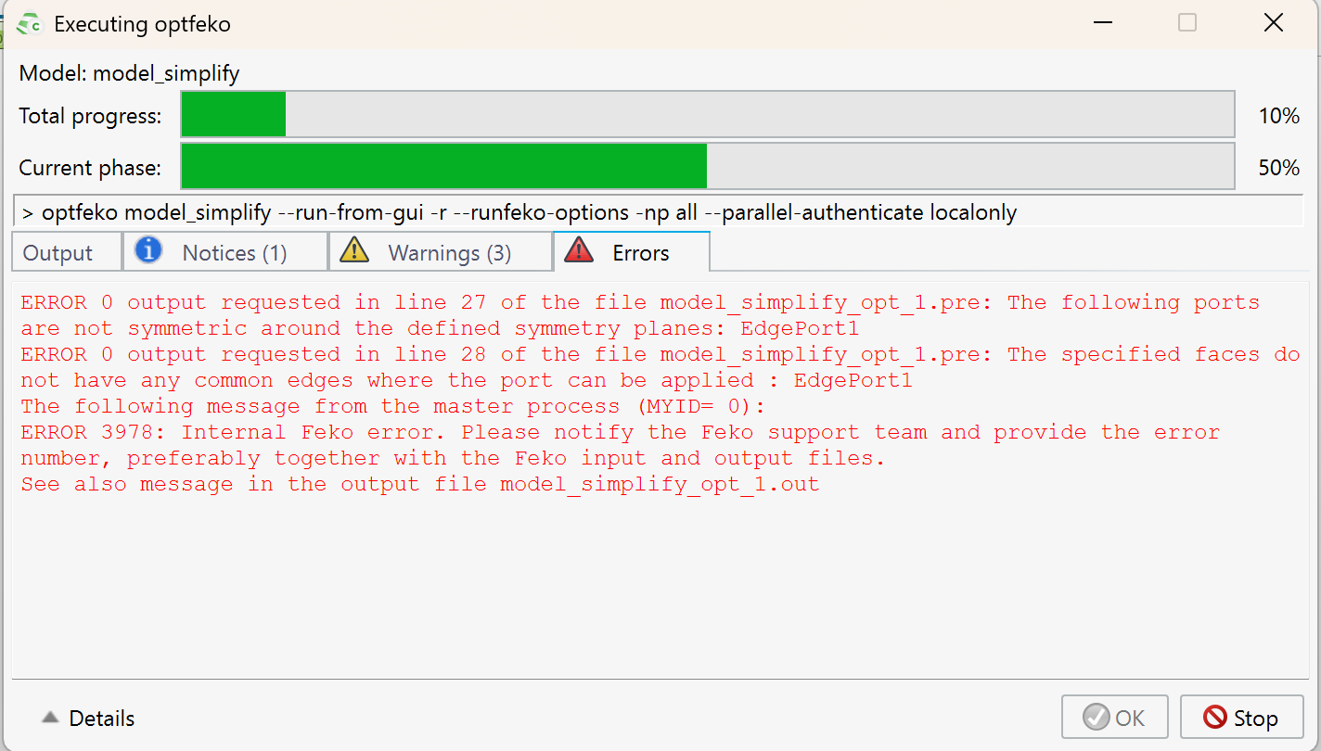Click the blue info icon on Notices tab
The height and width of the screenshot is (751, 1321).
(148, 250)
